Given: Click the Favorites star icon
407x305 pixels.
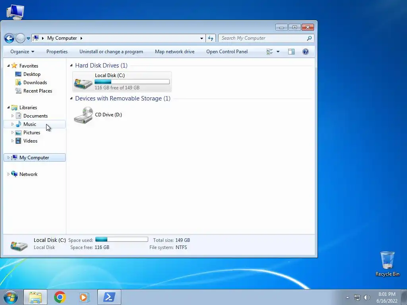Looking at the screenshot, I should [14, 66].
